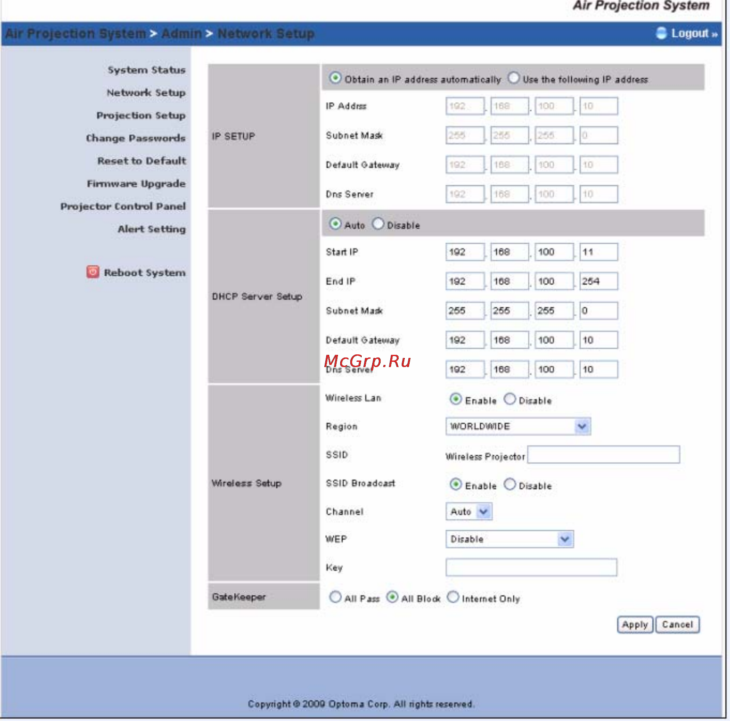The image size is (730, 721).
Task: Enable Wireless Lan radio option
Action: 456,399
